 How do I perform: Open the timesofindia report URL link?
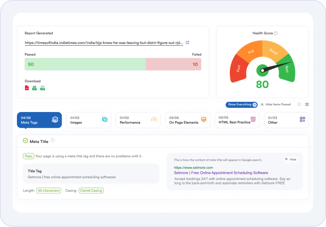tap(104, 43)
